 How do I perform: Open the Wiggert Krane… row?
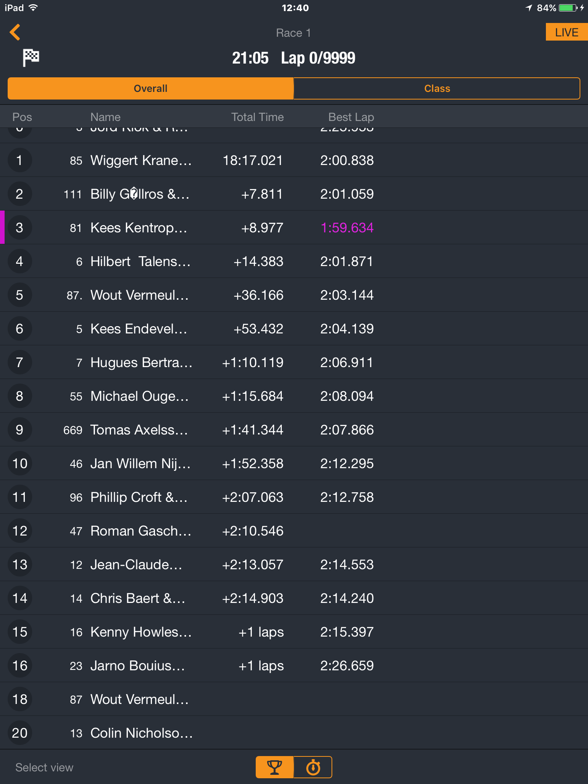tap(294, 160)
